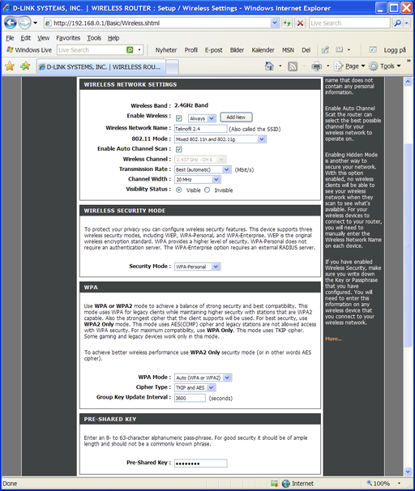Click the green Windows Live search icon
Viewport: 415px width, 491px height.
click(x=130, y=49)
